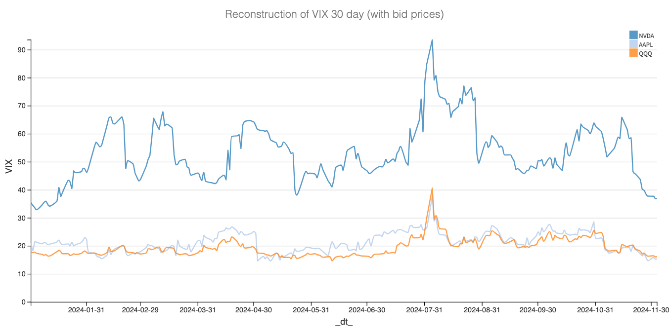Click the orange QQQ line's highest peak
Image resolution: width=669 pixels, height=336 pixels.
pos(432,188)
